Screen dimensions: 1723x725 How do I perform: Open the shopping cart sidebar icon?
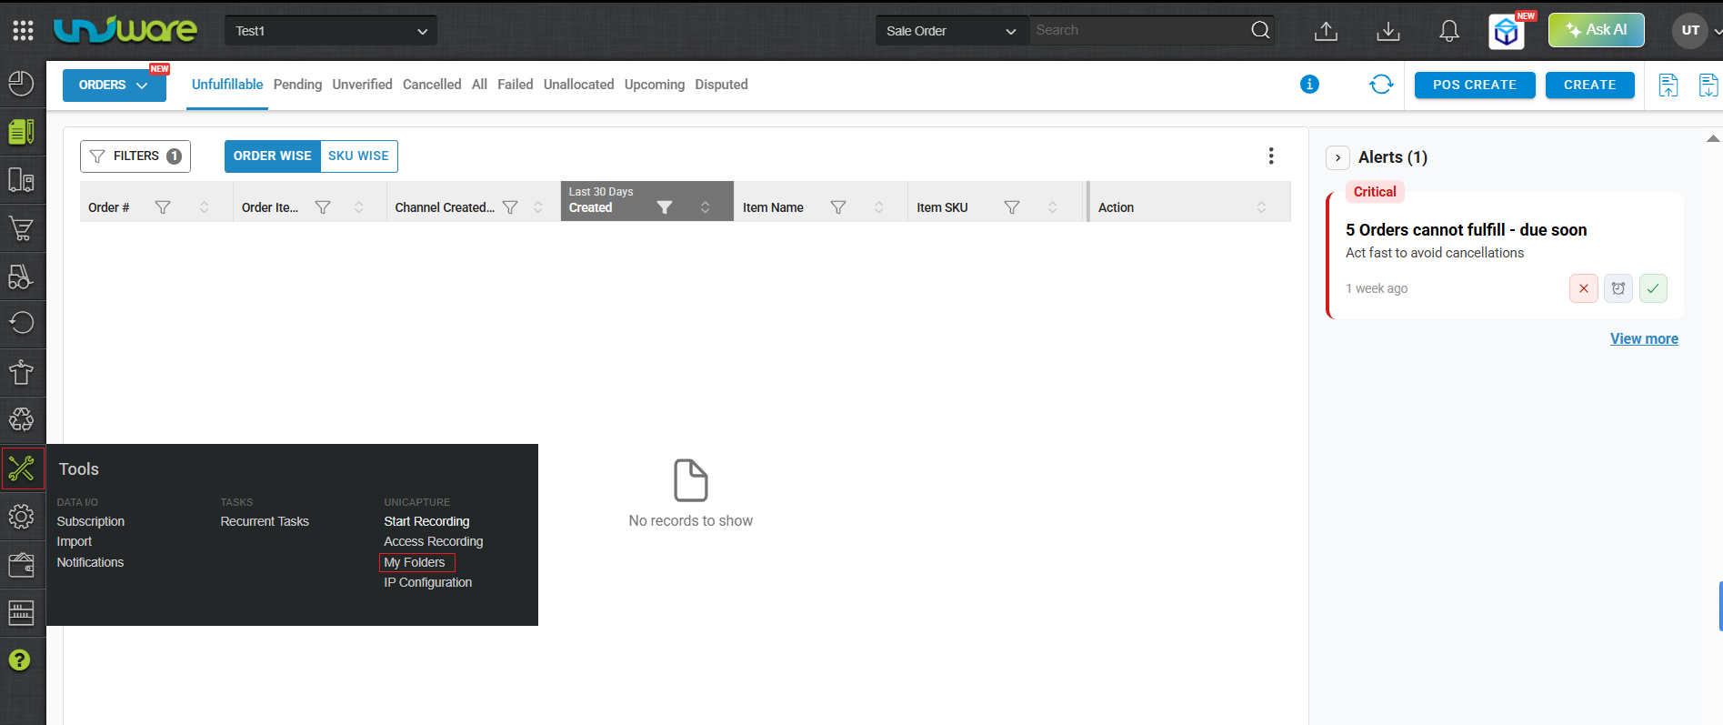point(22,228)
